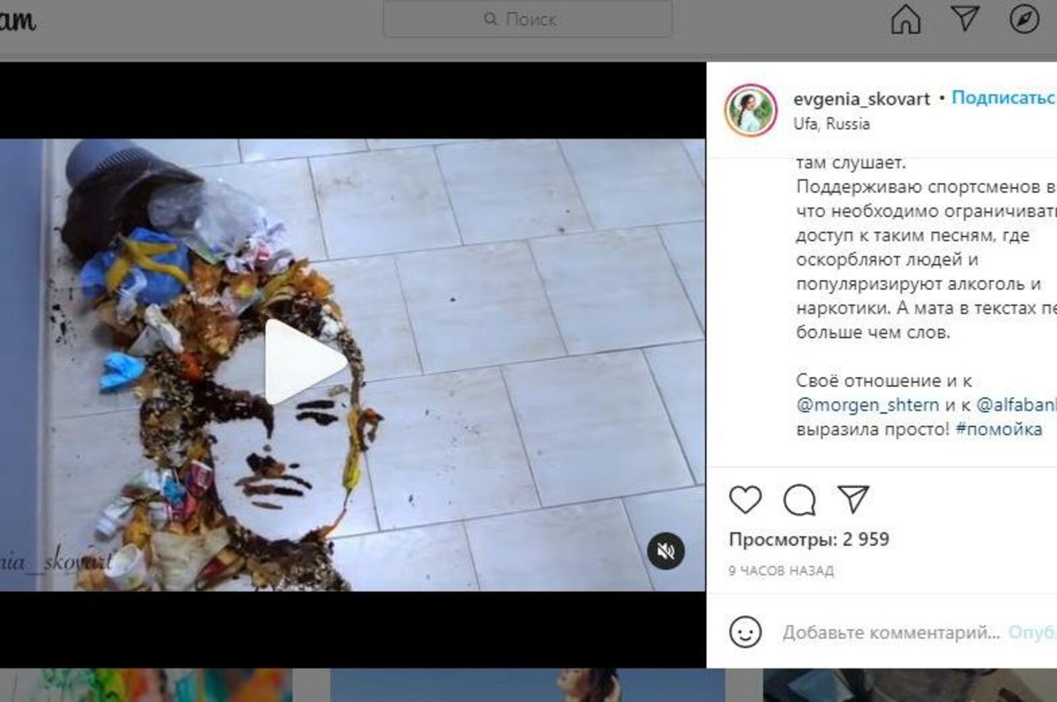The height and width of the screenshot is (702, 1057).
Task: Click the Просмотры: 2 959 view count
Action: (x=809, y=540)
